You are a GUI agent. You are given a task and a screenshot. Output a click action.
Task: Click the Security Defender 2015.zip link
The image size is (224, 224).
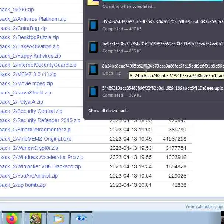coord(40,120)
